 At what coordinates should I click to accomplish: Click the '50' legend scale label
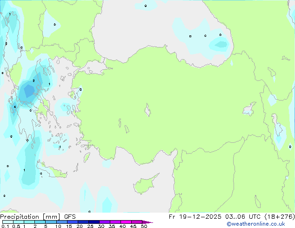(x=144, y=226)
